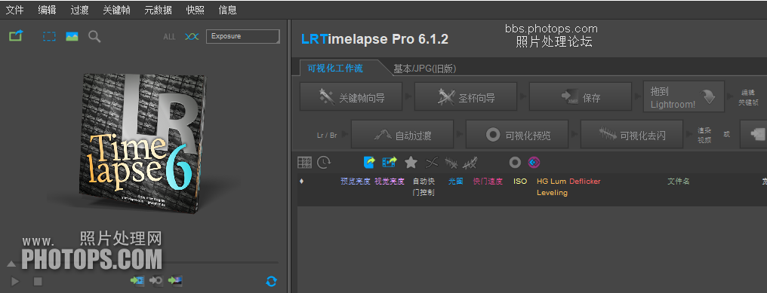Screen dimensions: 767x293
Task: Click the gray arrow to circle icon
Action: 156,281
